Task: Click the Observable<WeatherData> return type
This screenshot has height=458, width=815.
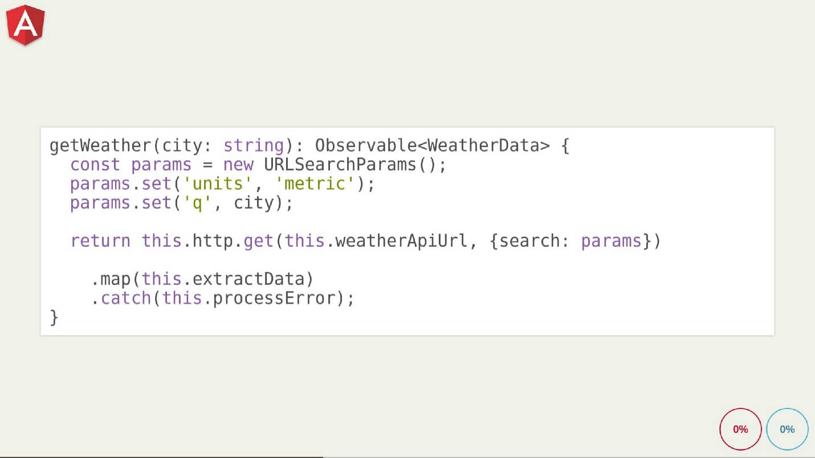Action: pos(432,146)
